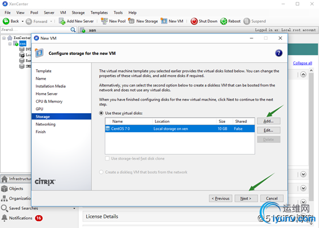Click the New Pool icon
319x228 pixels.
(104, 21)
